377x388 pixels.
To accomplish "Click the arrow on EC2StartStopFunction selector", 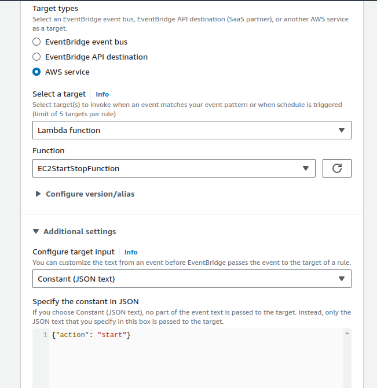I will 306,168.
